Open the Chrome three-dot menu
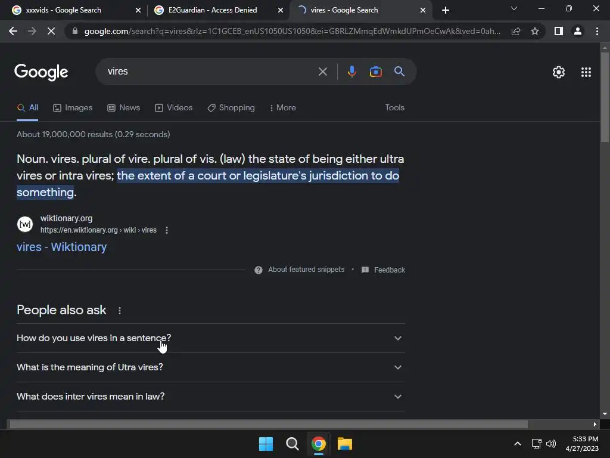The image size is (610, 458). 597,31
